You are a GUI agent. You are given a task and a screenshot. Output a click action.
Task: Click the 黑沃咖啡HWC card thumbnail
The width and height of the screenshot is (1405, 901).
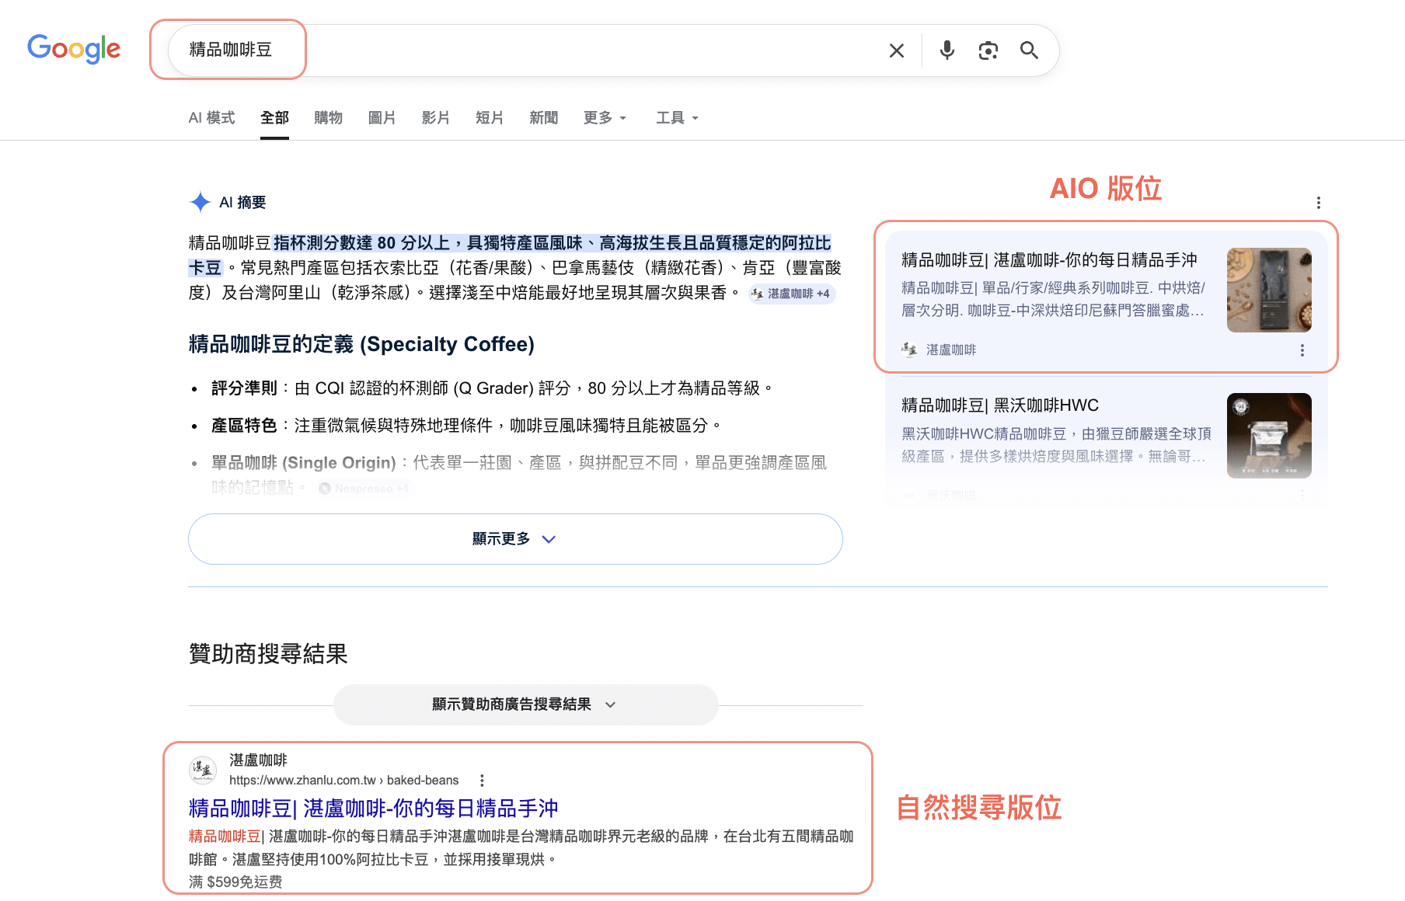pyautogui.click(x=1269, y=436)
